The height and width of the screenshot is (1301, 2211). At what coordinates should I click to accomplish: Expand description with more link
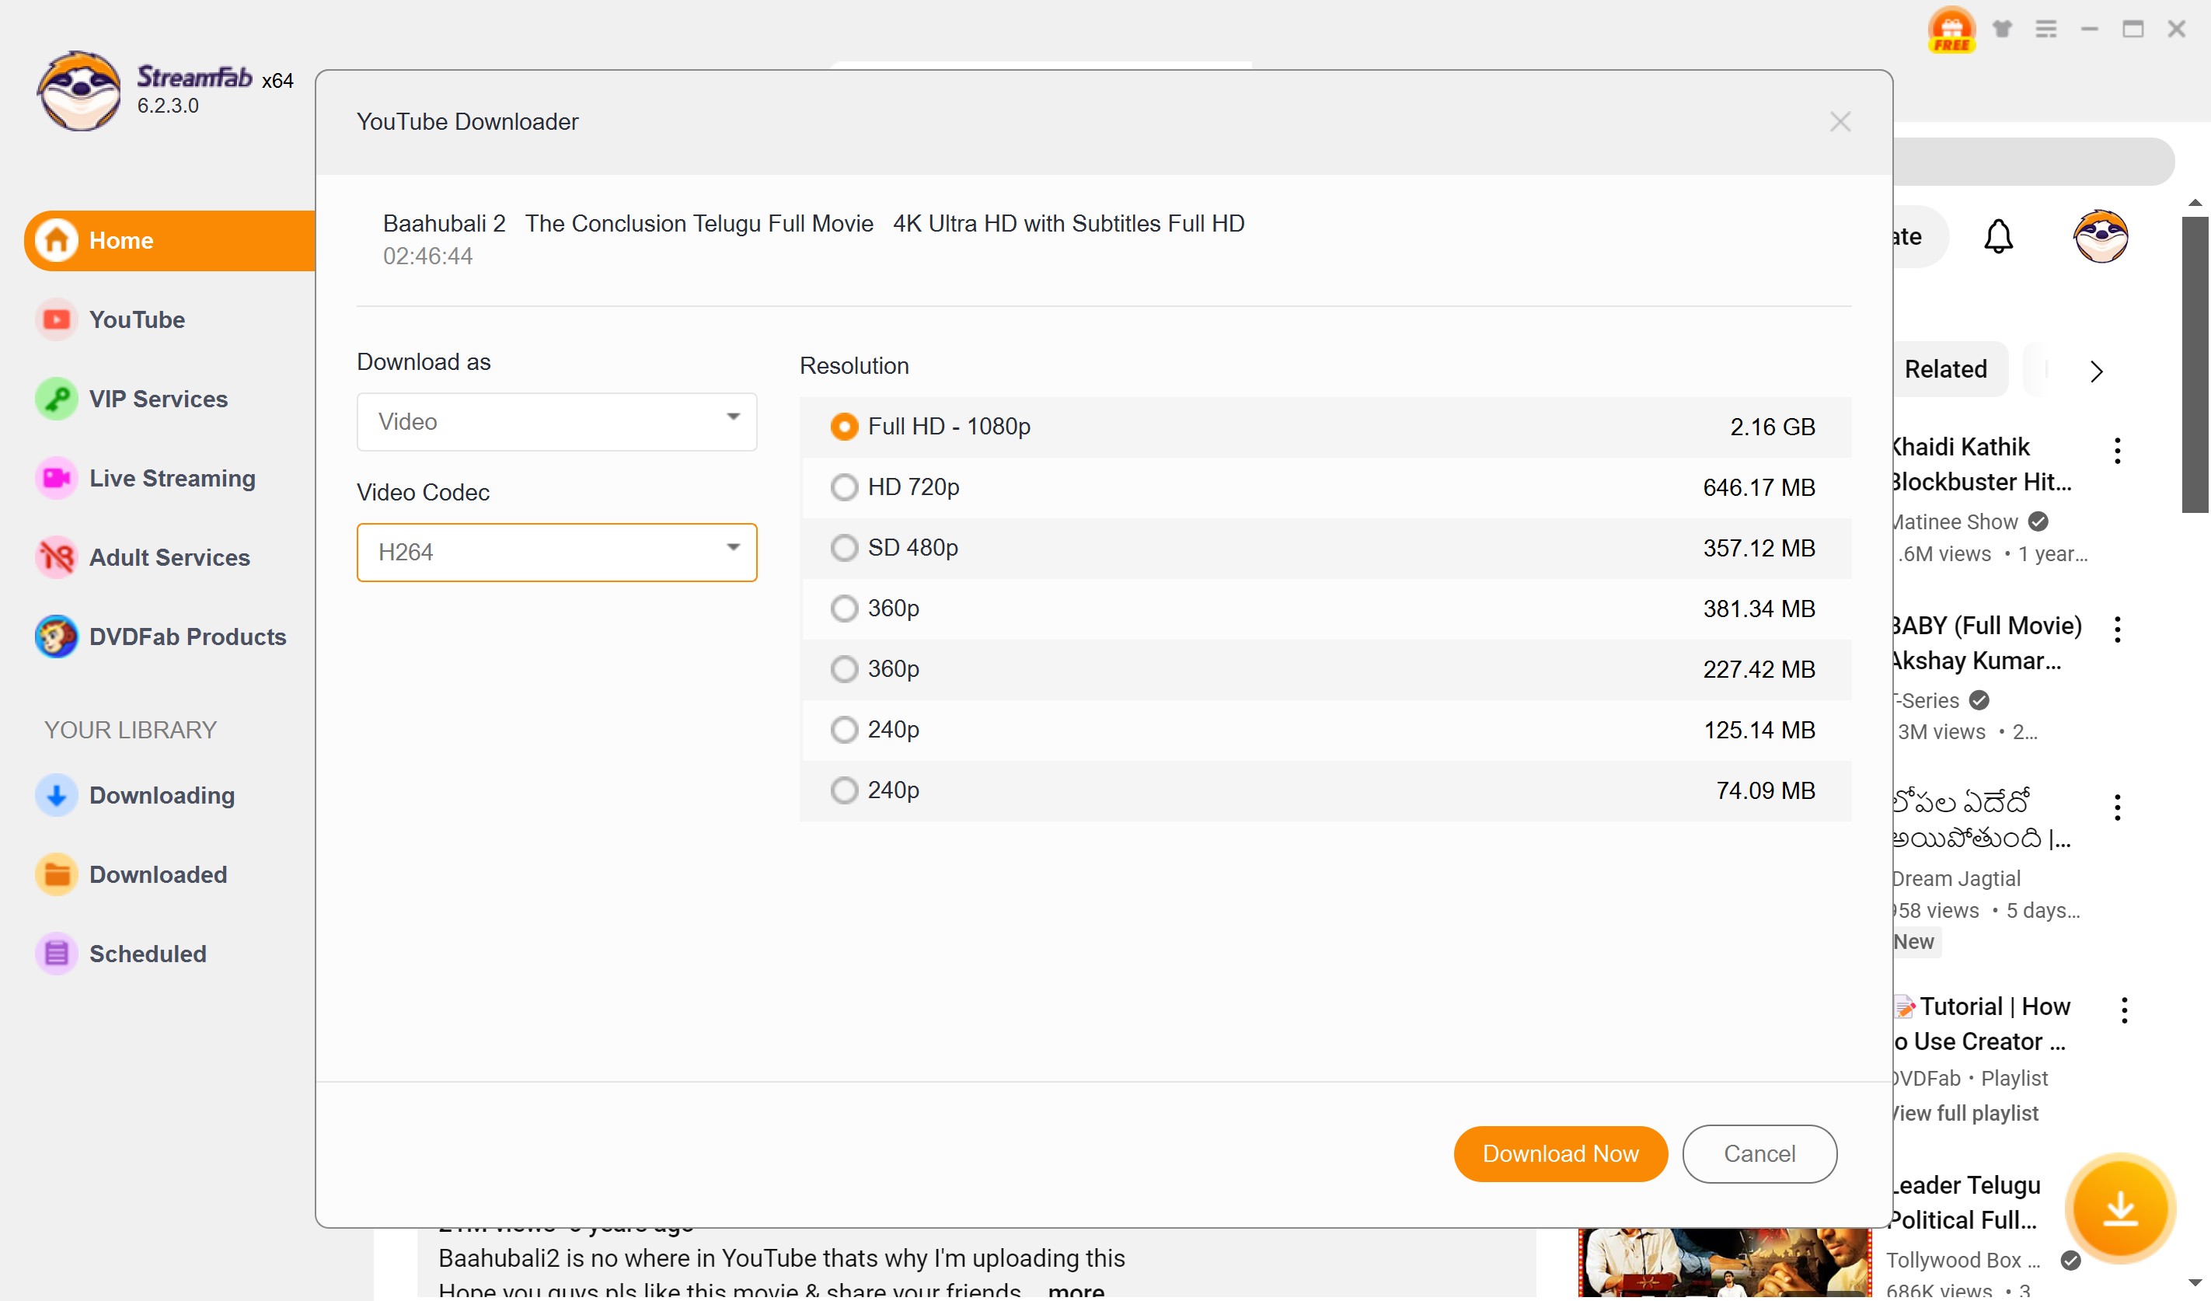(x=1076, y=1292)
